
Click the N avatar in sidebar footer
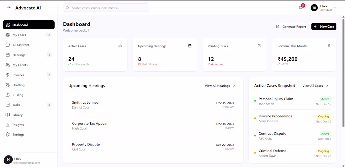coord(8,160)
